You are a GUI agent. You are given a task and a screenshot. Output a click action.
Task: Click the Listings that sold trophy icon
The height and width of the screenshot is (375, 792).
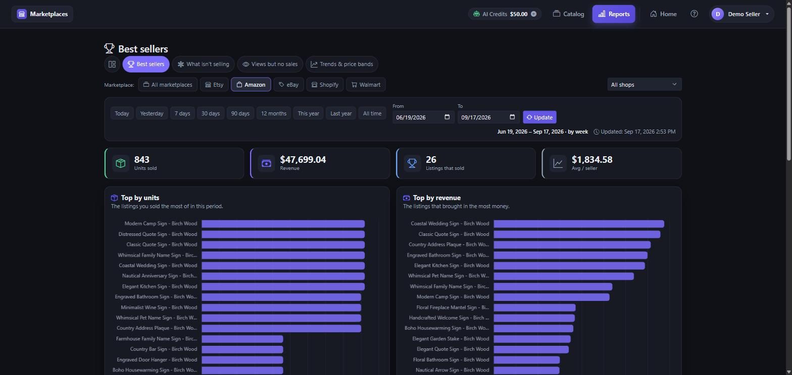click(x=412, y=163)
